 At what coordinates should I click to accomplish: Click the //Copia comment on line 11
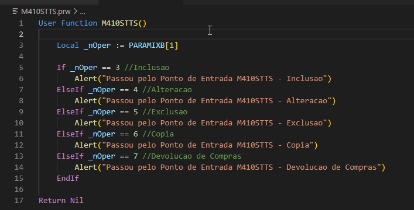click(158, 134)
